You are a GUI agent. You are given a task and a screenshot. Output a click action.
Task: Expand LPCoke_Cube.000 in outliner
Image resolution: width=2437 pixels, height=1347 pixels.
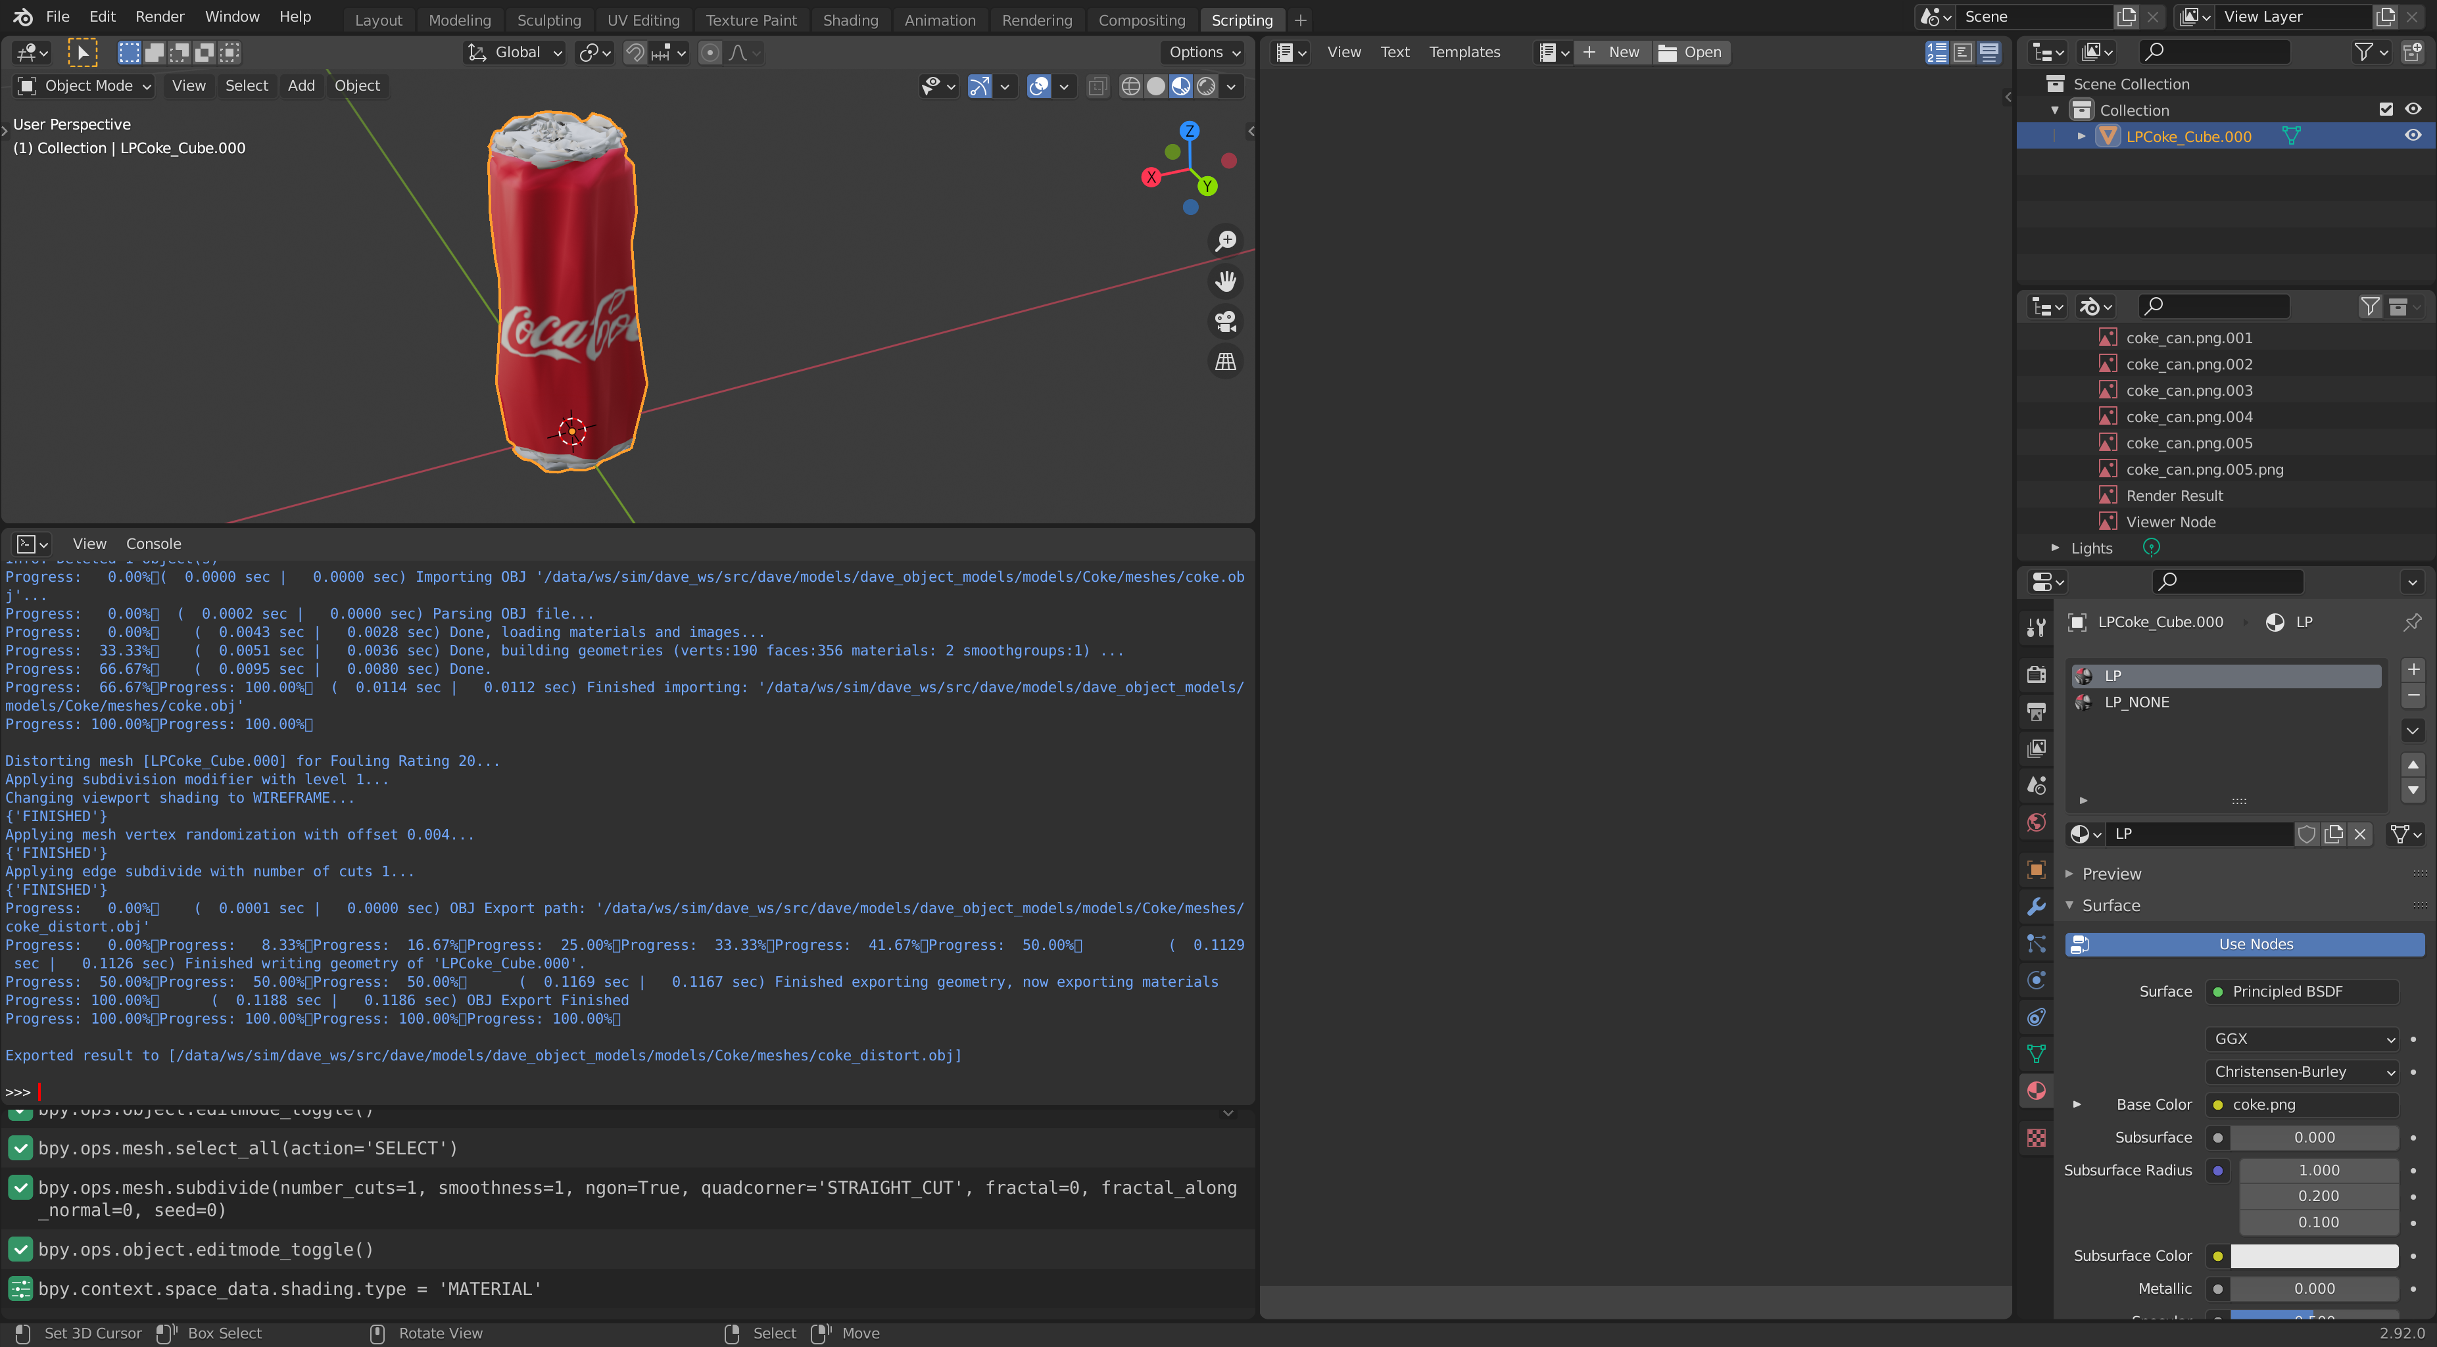2081,136
